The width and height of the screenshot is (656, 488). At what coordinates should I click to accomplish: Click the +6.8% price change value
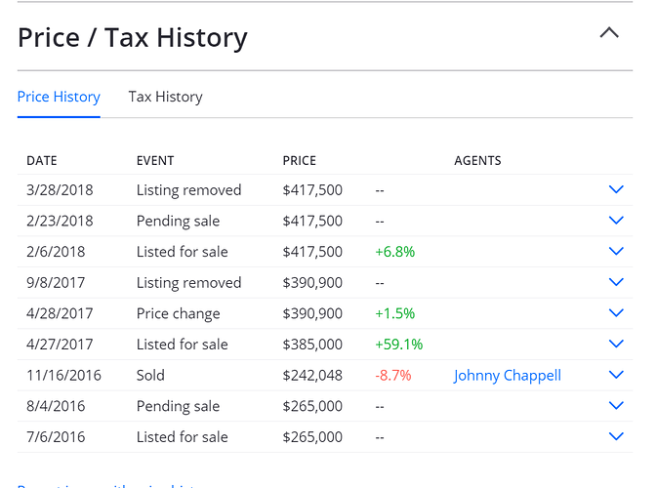(395, 252)
